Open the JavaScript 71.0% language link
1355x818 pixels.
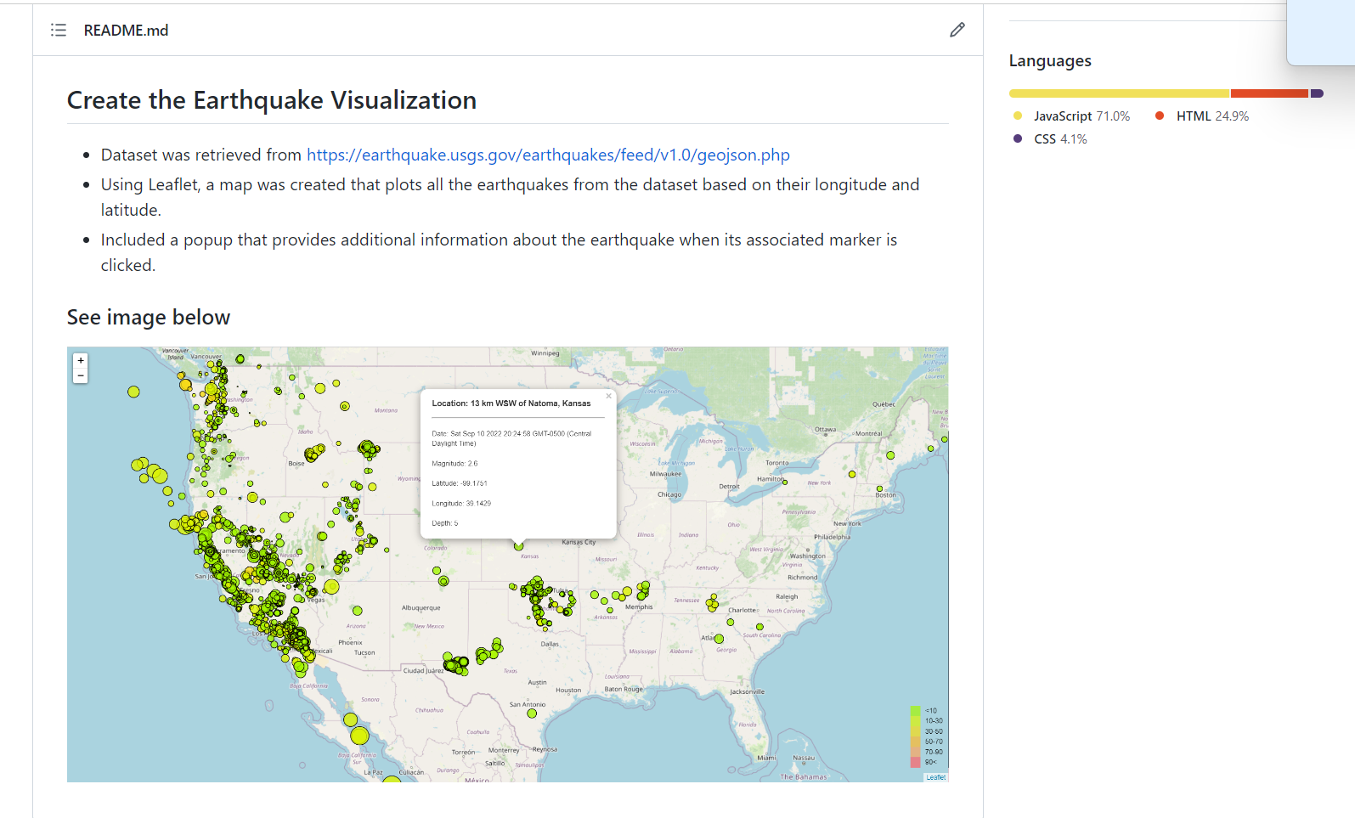pyautogui.click(x=1081, y=116)
